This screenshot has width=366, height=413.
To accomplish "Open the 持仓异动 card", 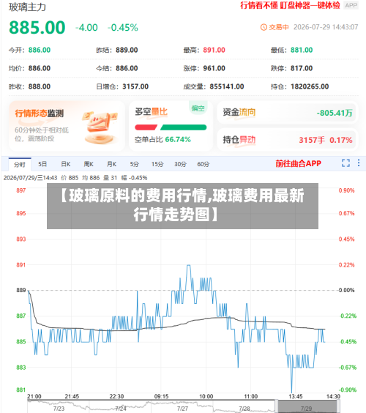I will [x=288, y=140].
